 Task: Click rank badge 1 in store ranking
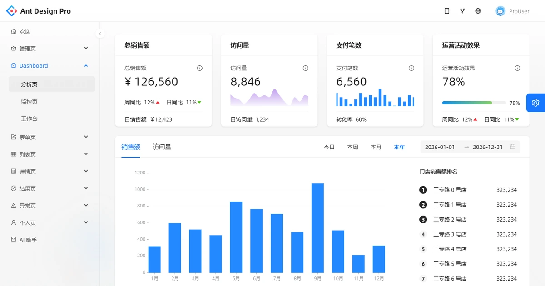423,190
